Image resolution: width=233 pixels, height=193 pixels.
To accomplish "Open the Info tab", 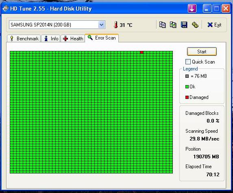I will point(51,39).
